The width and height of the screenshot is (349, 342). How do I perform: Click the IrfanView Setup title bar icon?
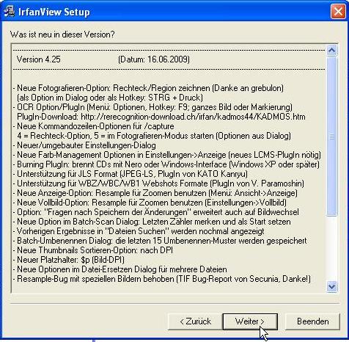(9, 12)
